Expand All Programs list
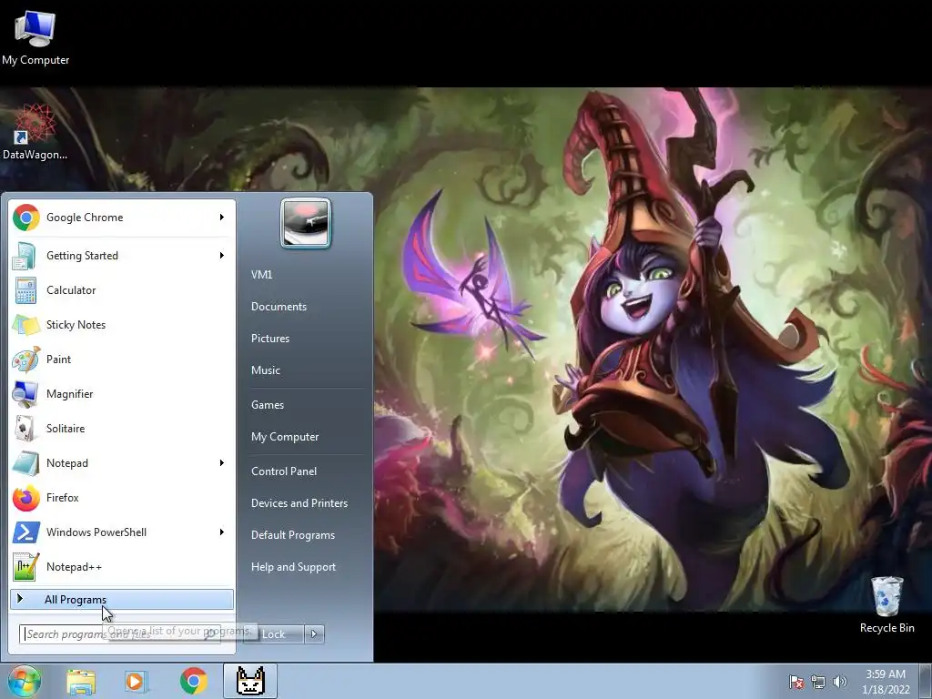The image size is (932, 699). click(x=122, y=600)
